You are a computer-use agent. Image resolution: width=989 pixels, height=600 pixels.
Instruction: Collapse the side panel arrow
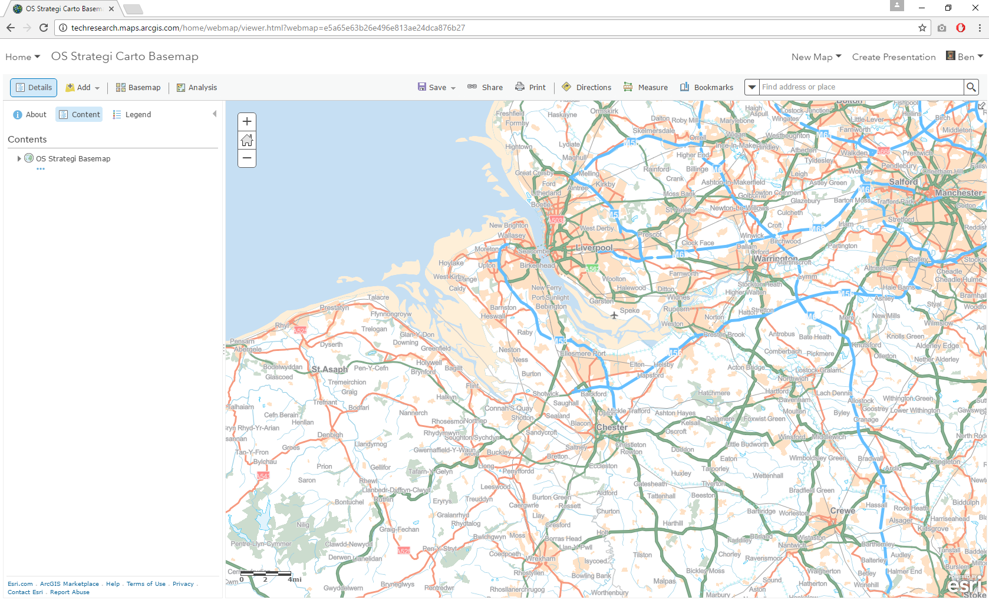[215, 114]
